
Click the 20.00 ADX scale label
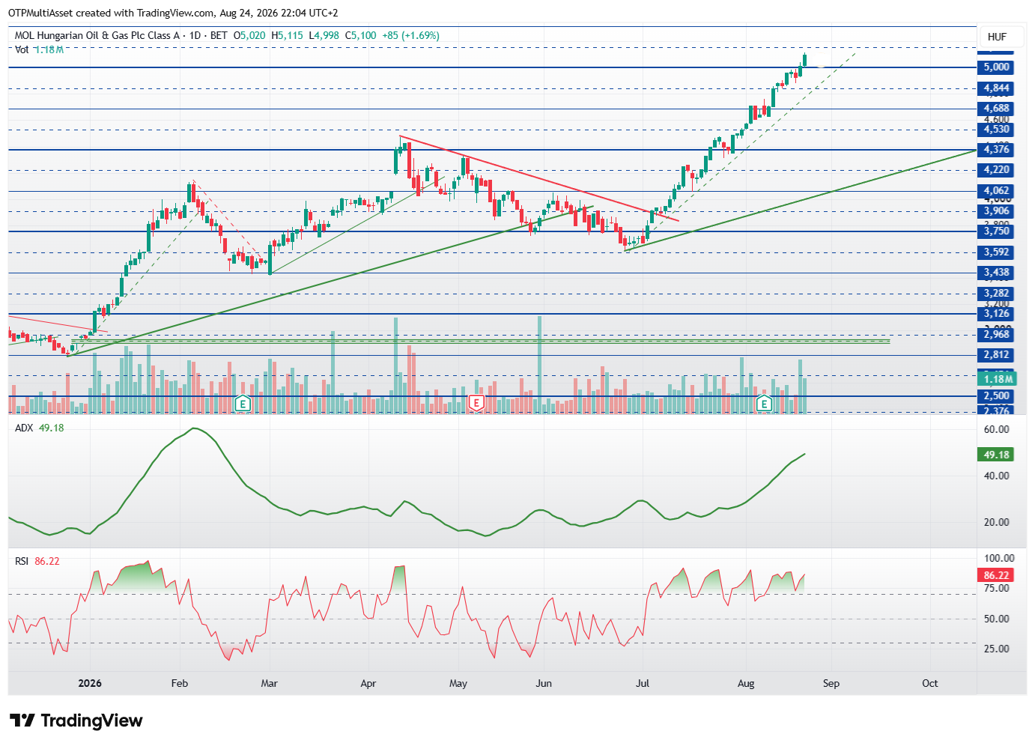(996, 522)
